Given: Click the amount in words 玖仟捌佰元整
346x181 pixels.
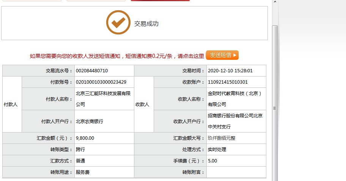Looking at the screenshot, I should pos(222,138).
